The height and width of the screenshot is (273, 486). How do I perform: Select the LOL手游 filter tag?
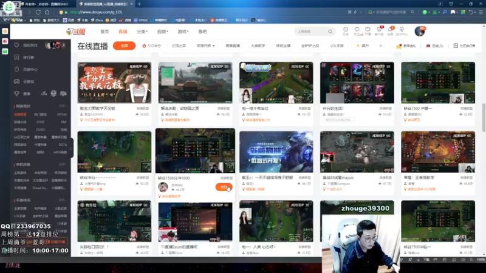coord(337,46)
